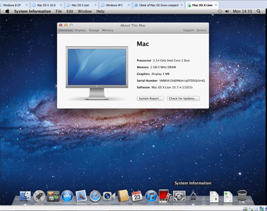
Task: Close the About This Mac window
Action: click(61, 25)
